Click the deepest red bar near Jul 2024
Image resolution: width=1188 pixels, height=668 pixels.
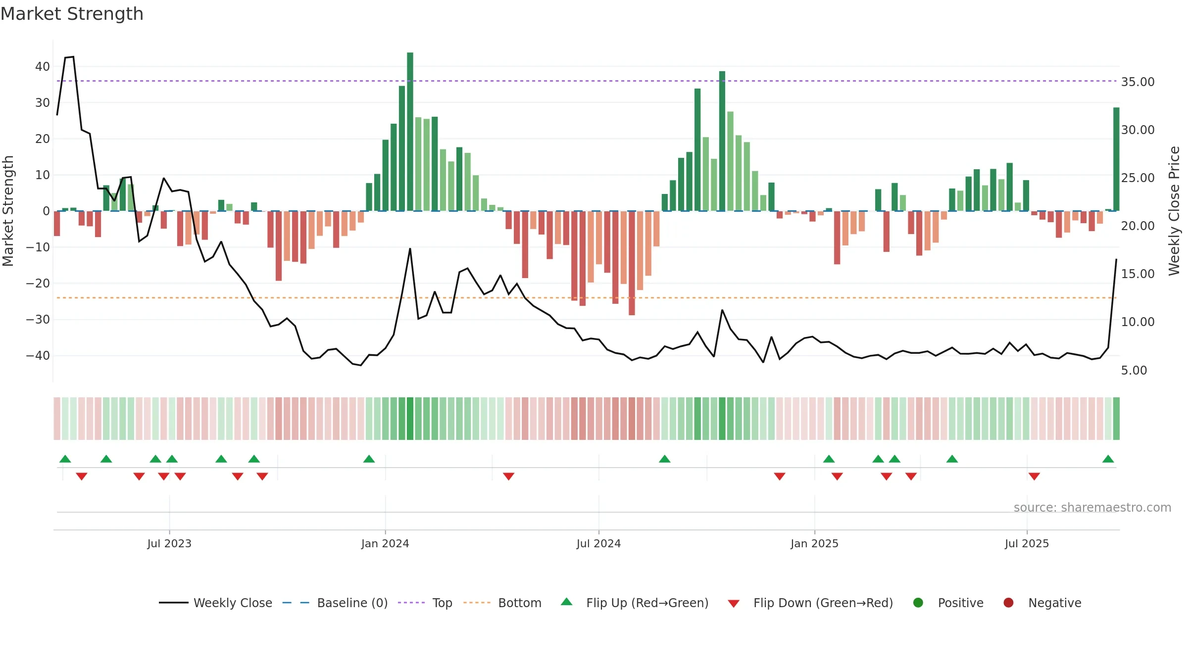pyautogui.click(x=632, y=263)
